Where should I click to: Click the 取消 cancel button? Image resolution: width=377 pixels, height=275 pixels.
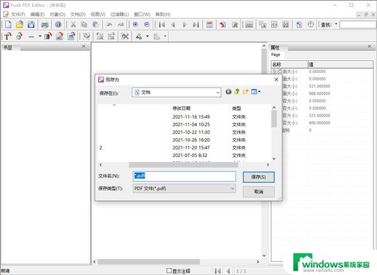tap(258, 191)
